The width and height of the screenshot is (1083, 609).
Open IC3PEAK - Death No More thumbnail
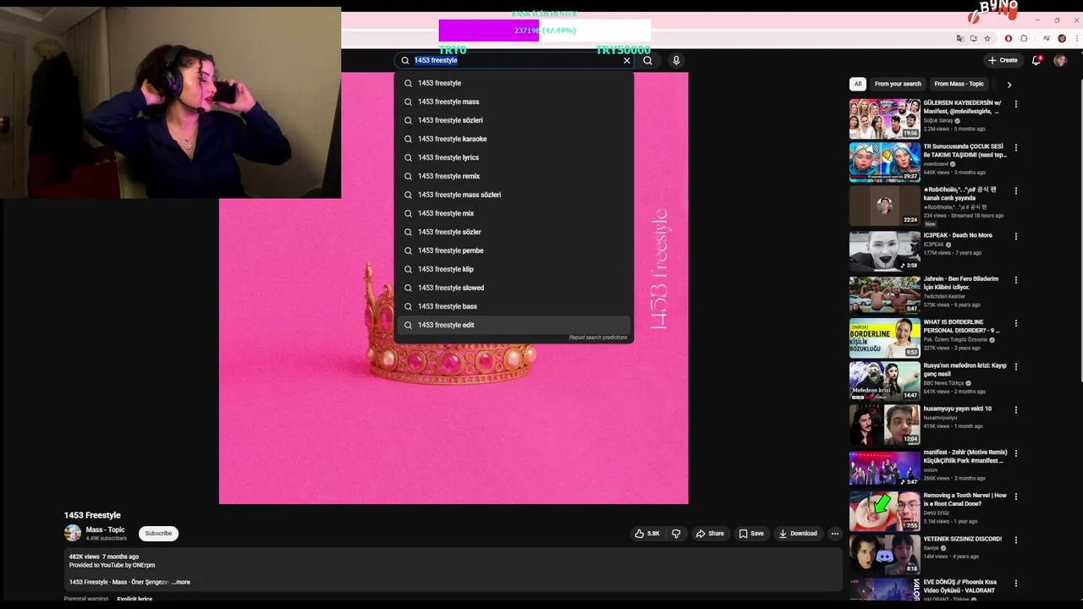pos(884,251)
